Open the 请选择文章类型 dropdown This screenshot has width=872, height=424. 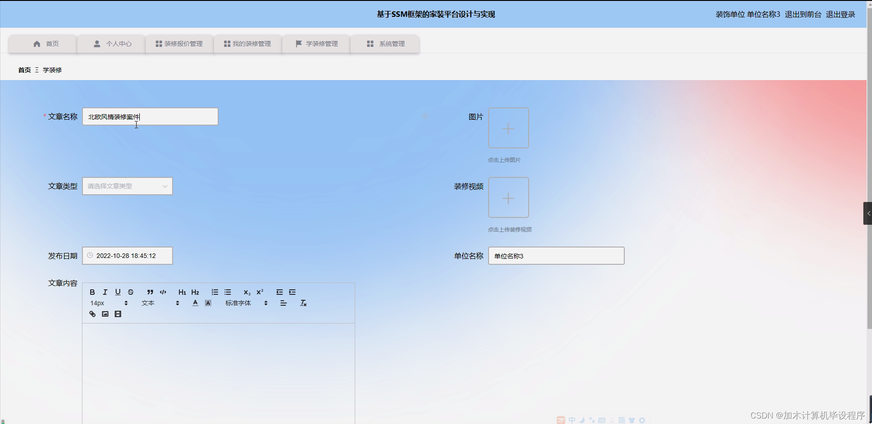pyautogui.click(x=127, y=186)
